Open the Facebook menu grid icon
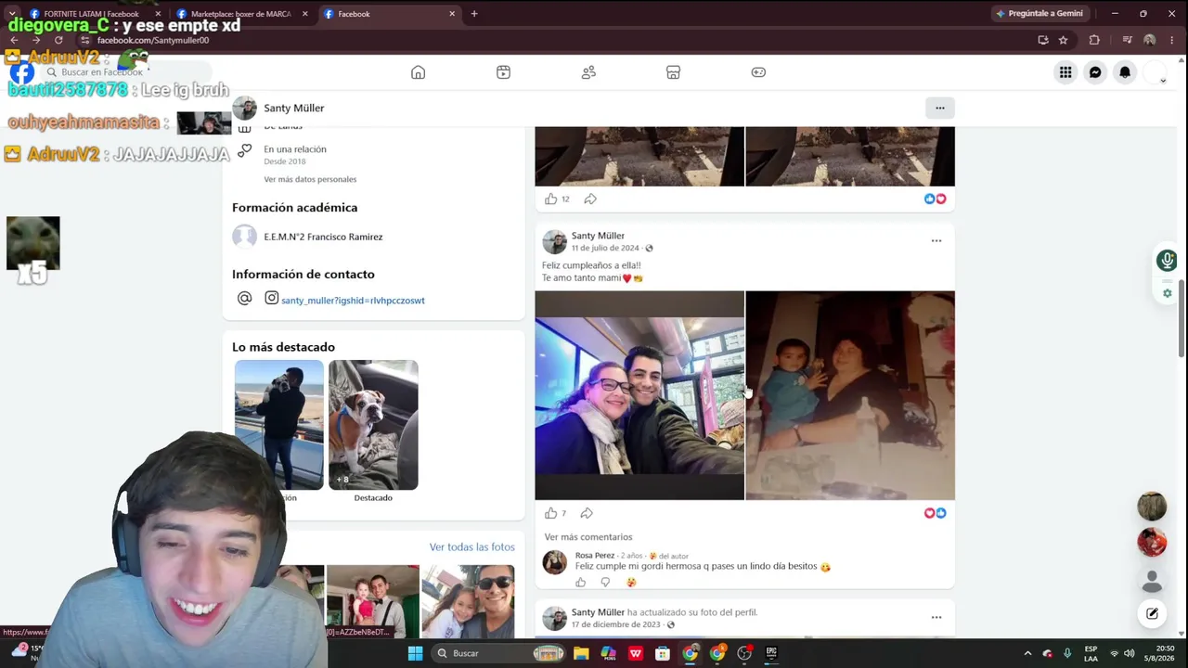This screenshot has width=1188, height=668. (1065, 72)
